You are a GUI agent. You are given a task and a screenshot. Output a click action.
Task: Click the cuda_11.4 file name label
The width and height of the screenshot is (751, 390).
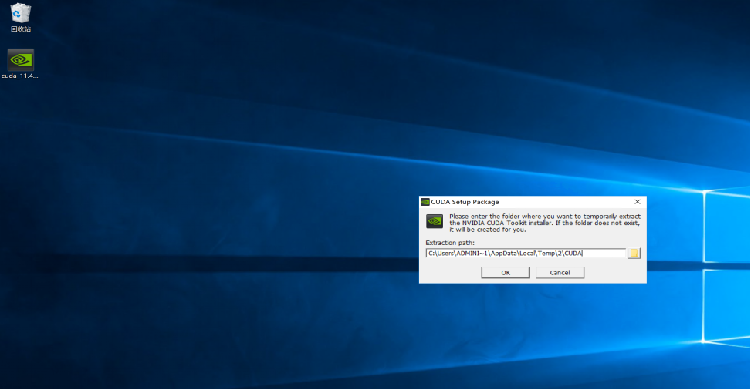click(21, 76)
